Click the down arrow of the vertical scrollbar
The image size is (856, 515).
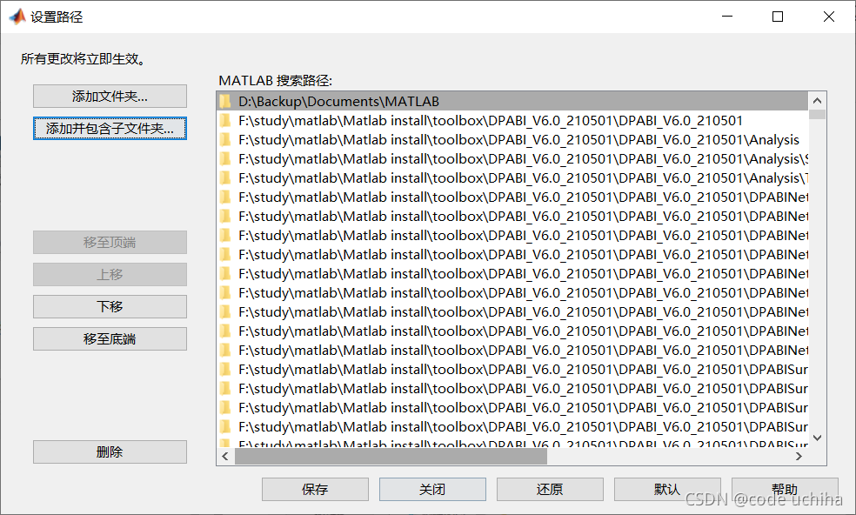817,438
